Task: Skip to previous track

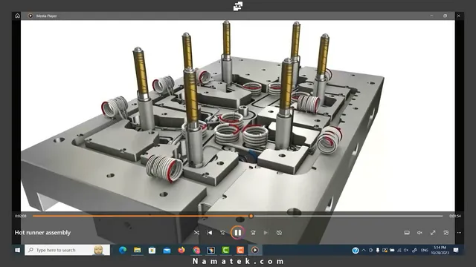Action: (x=210, y=232)
